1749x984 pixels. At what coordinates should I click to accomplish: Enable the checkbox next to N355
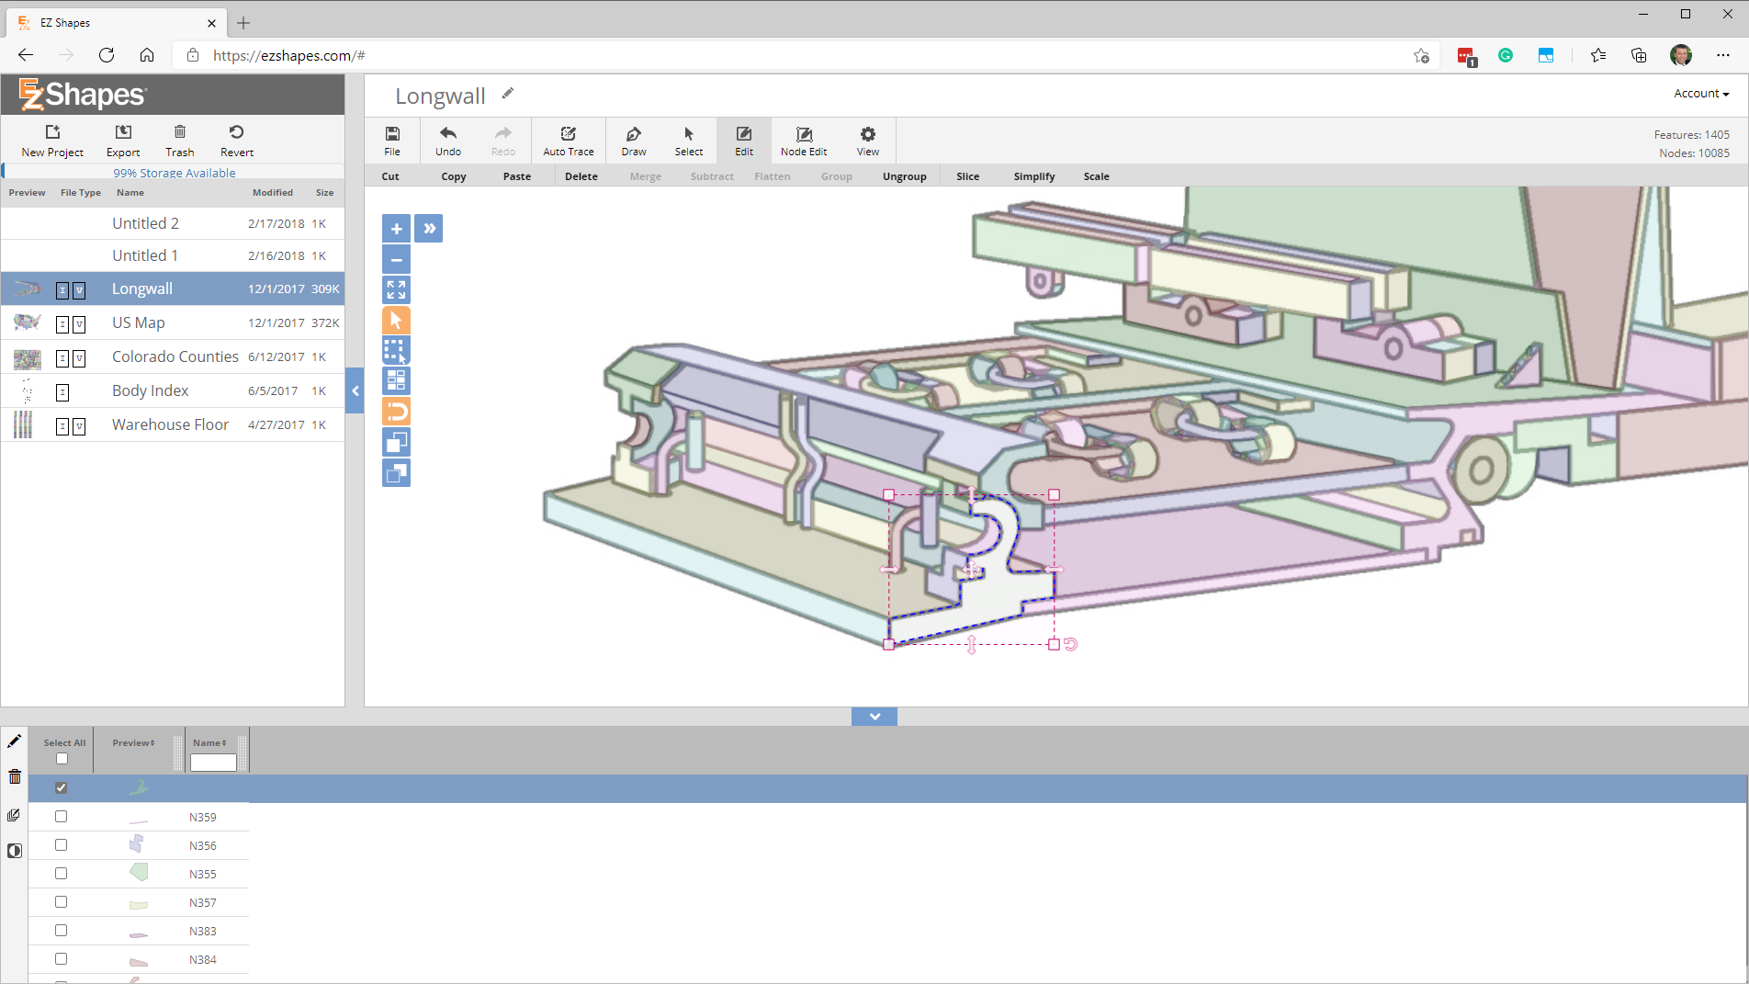coord(62,874)
